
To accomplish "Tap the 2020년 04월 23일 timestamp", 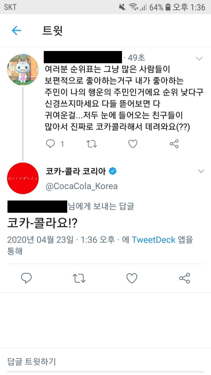I will tap(40, 240).
